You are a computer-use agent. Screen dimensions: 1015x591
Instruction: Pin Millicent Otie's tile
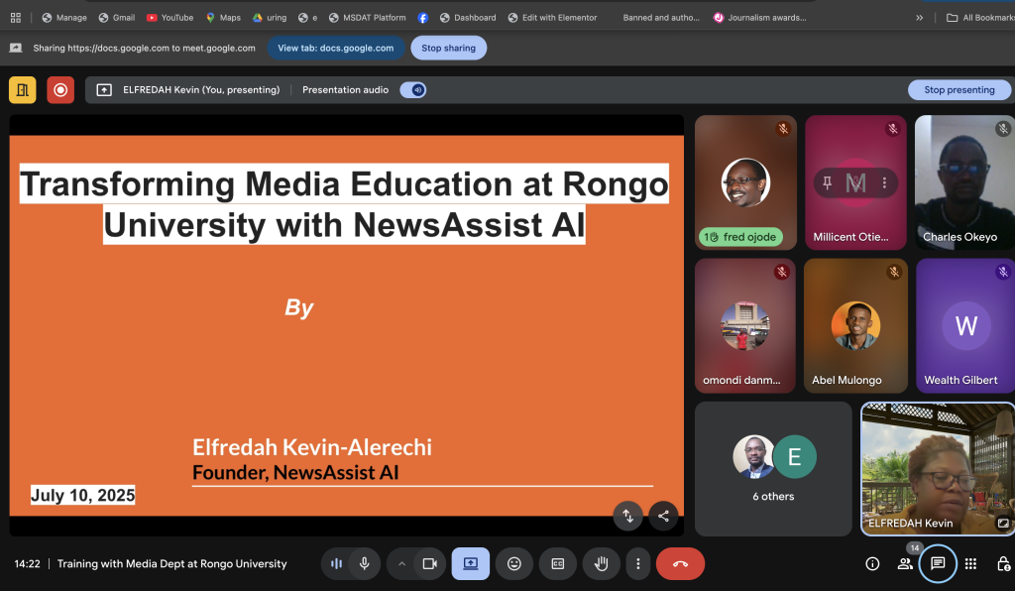tap(828, 183)
